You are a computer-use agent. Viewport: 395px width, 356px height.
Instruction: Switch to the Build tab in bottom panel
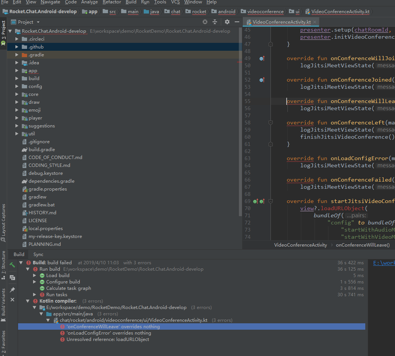19,255
